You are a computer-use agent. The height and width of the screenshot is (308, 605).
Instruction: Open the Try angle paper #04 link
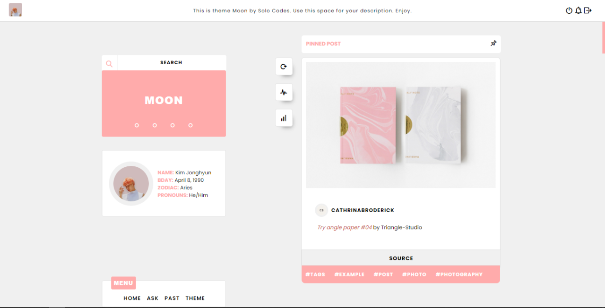345,227
